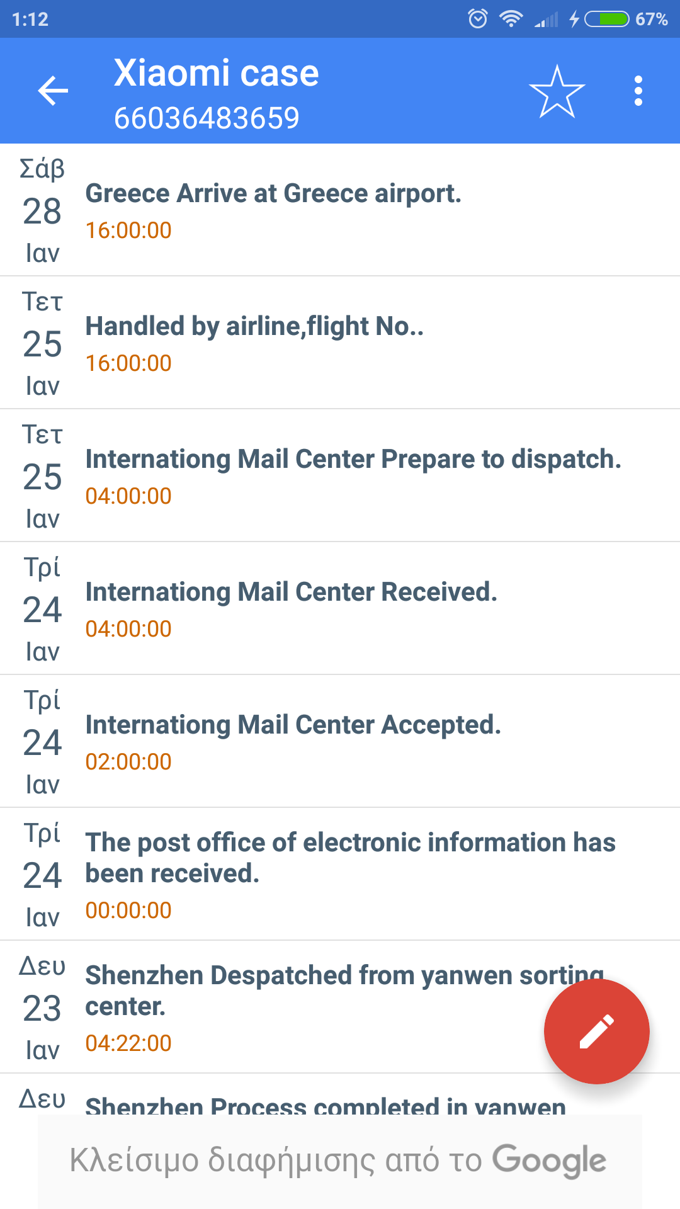Tap tracking number 66036483659
680x1209 pixels.
click(207, 118)
